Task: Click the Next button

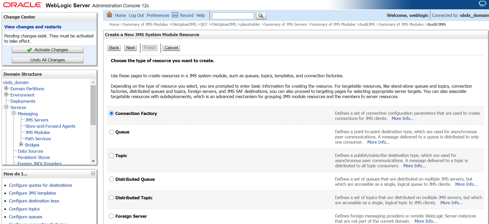Action: [x=131, y=48]
